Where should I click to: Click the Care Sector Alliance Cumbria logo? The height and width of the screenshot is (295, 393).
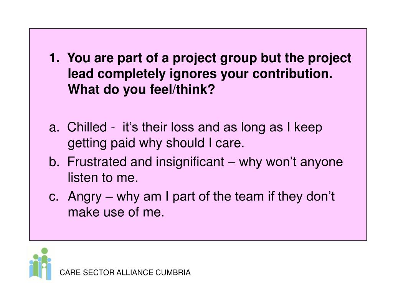coord(40,264)
